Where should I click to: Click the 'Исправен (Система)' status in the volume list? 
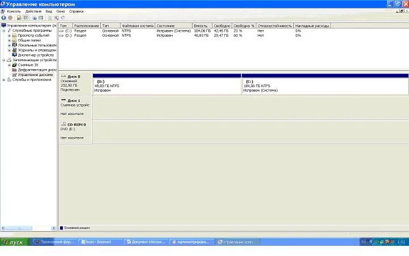click(x=174, y=31)
